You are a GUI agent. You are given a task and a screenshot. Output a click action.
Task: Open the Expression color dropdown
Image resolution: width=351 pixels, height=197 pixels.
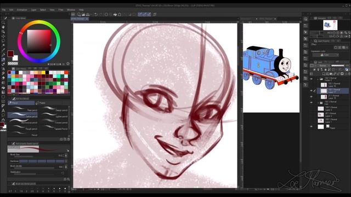[x=326, y=55]
